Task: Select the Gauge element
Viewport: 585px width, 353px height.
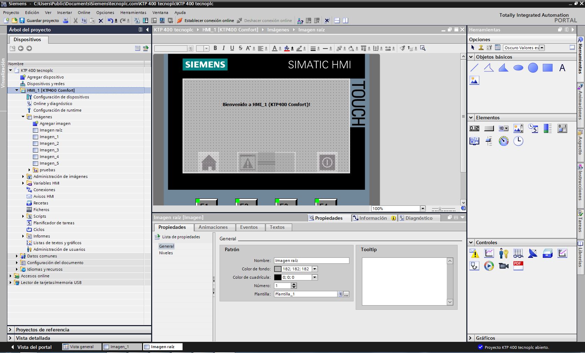Action: pos(504,141)
